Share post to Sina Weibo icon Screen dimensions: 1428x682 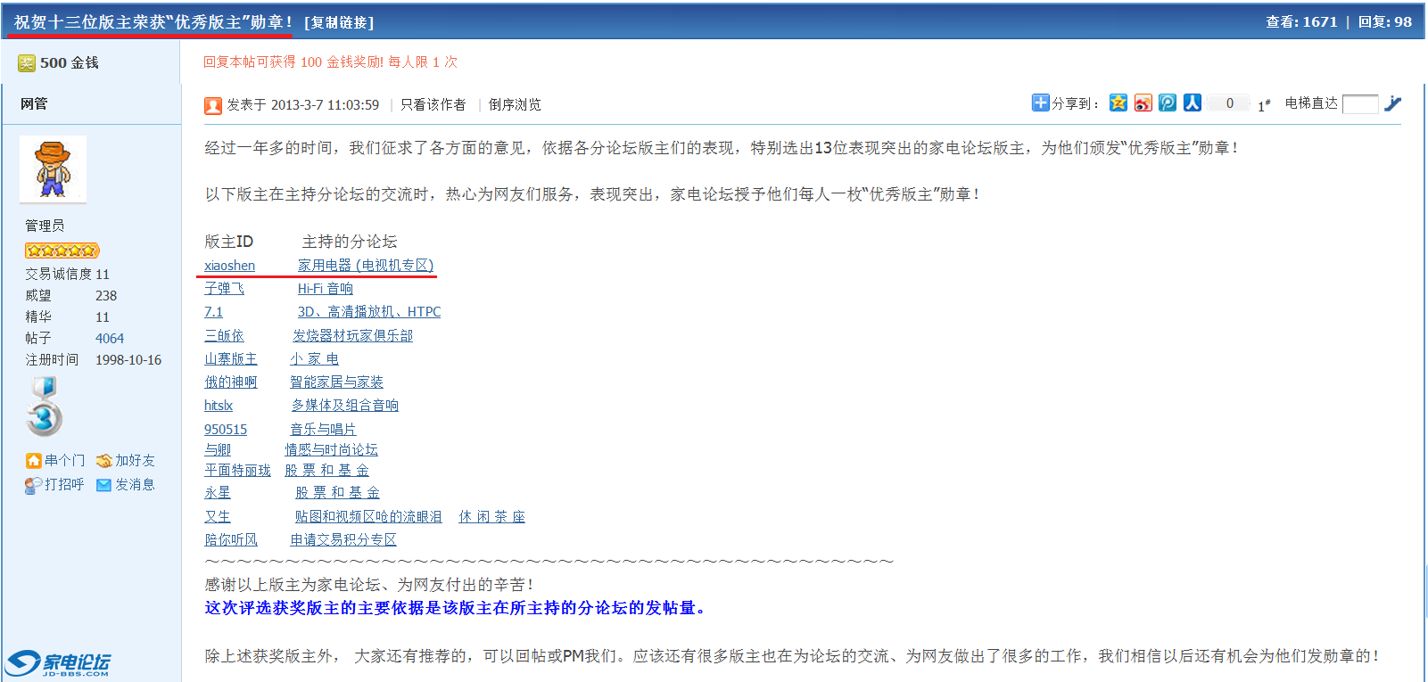click(x=1143, y=103)
